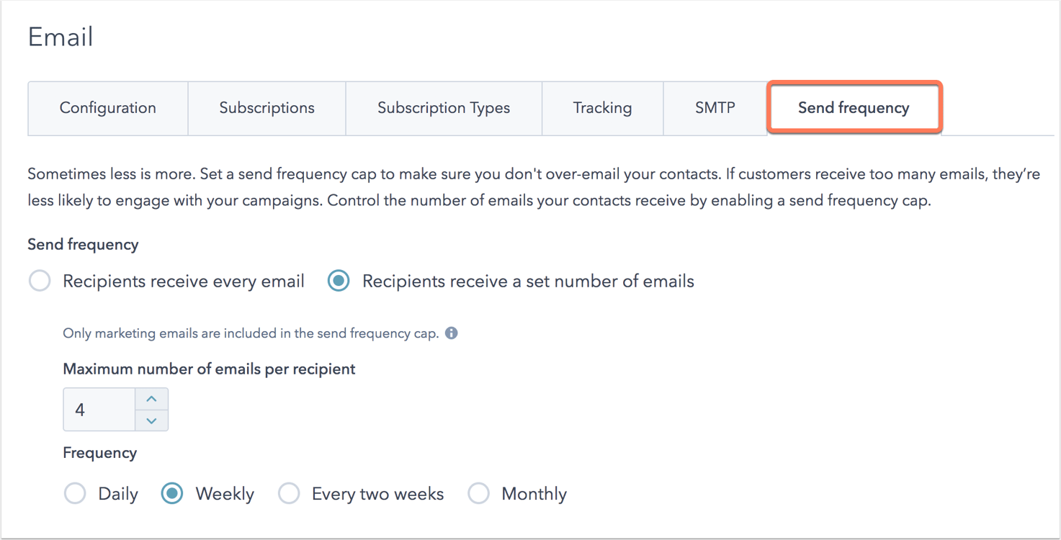
Task: Open the Configuration tab
Action: click(x=108, y=108)
